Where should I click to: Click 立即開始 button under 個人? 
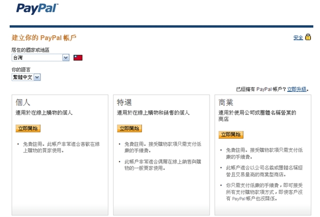pos(28,128)
